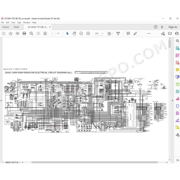This screenshot has width=180, height=180.
Task: Share a link to the file
Action: pyautogui.click(x=163, y=33)
